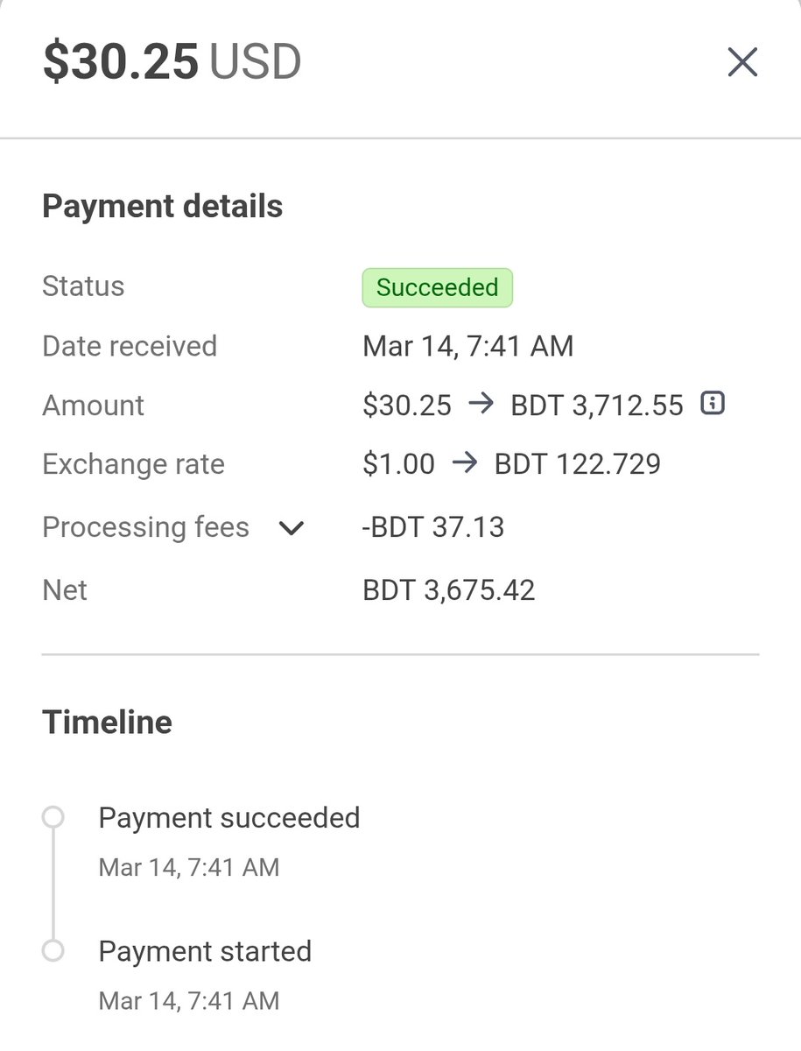Click the Net value BDT 3,675.42
Image resolution: width=801 pixels, height=1051 pixels.
[448, 589]
